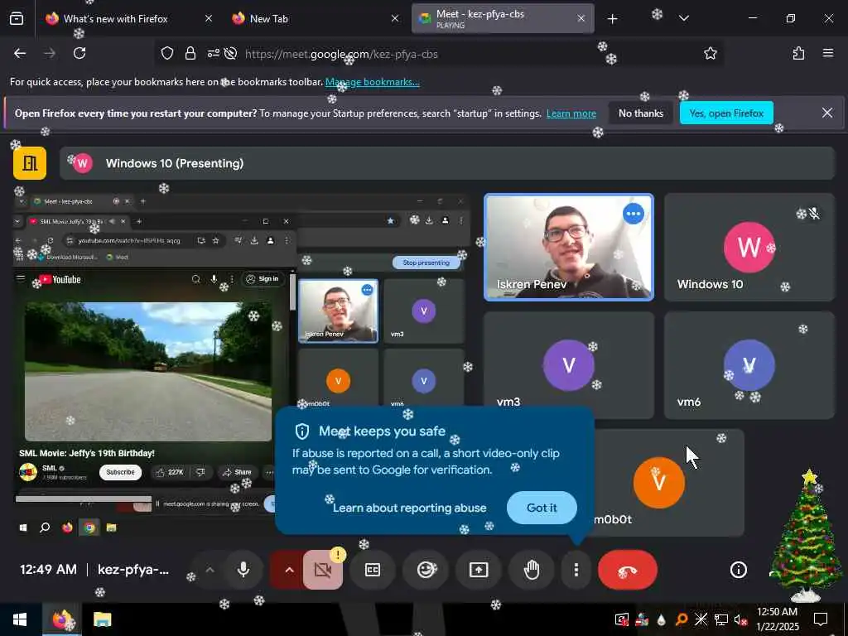Raise your hand in the meeting
This screenshot has width=848, height=636.
point(532,570)
